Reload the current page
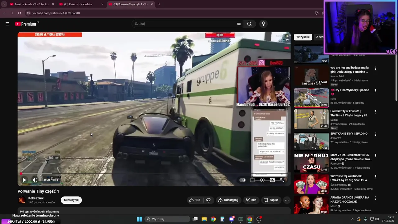Image resolution: width=398 pixels, height=224 pixels. (19, 13)
